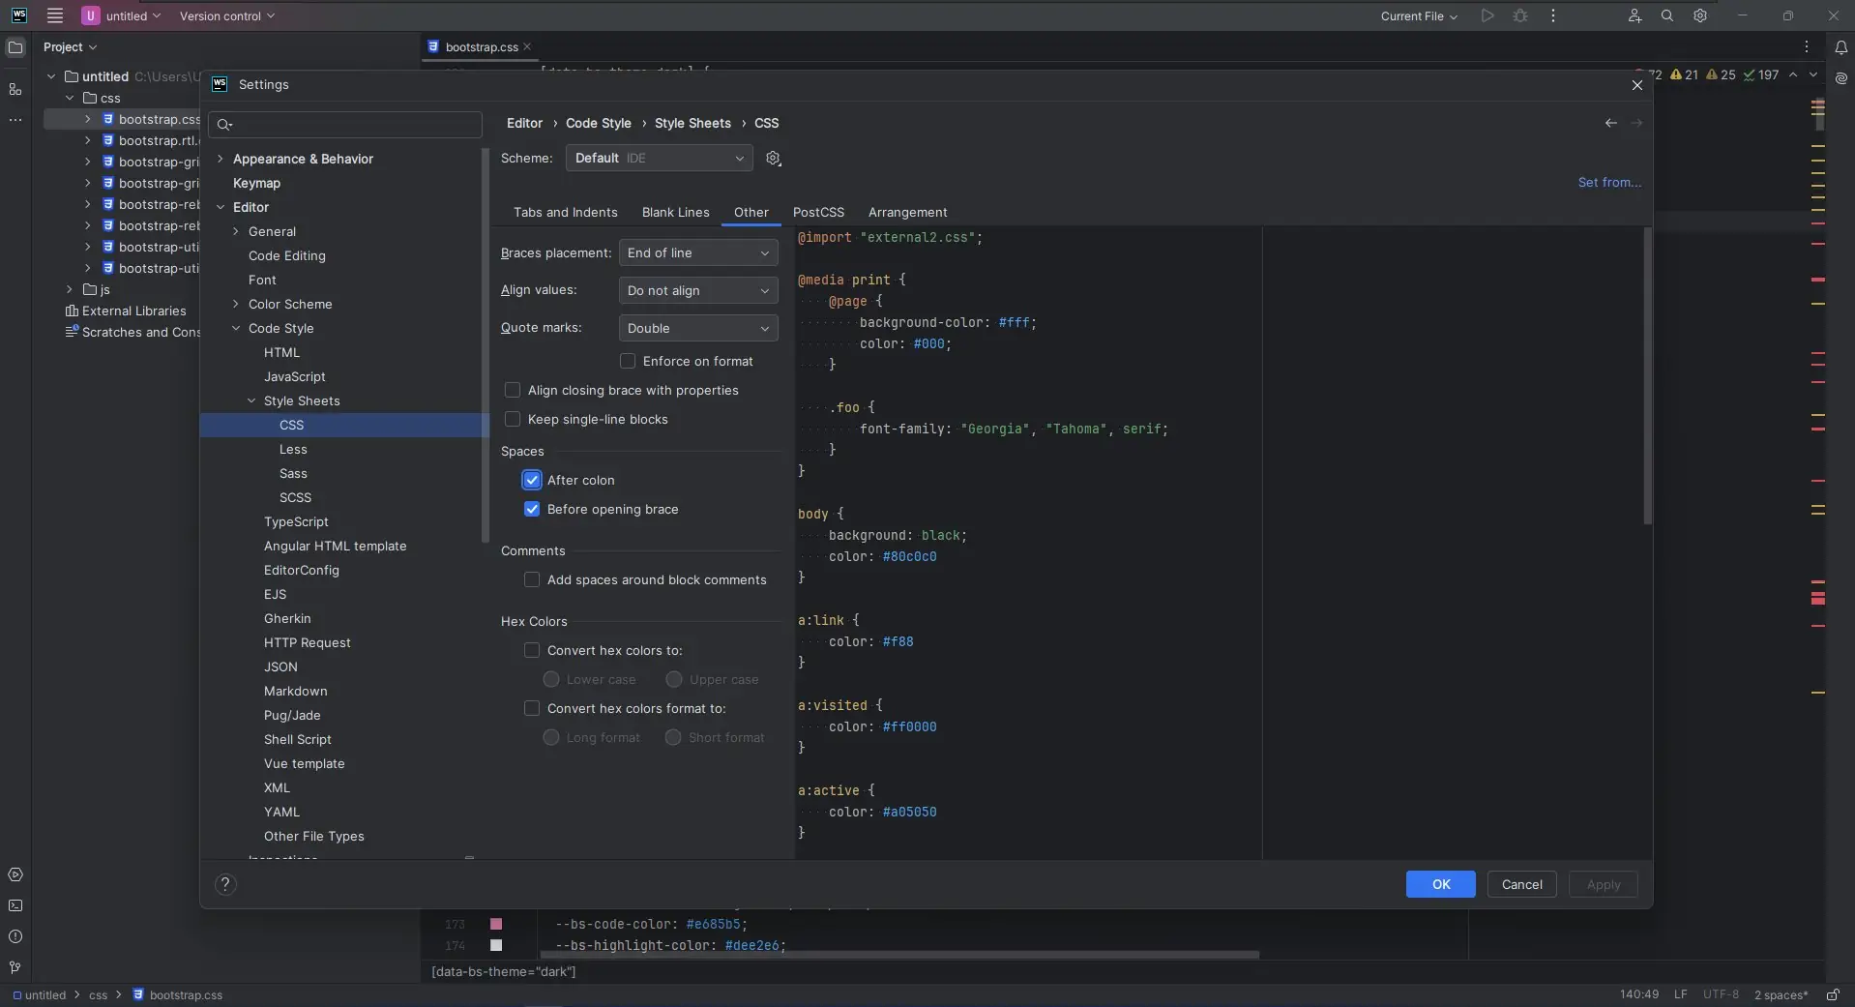This screenshot has height=1007, width=1855.
Task: Click the OK button
Action: tap(1440, 885)
